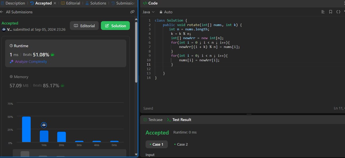
Task: Click the 'Runtime: 0 ms' text in Test Result
Action: pyautogui.click(x=185, y=132)
